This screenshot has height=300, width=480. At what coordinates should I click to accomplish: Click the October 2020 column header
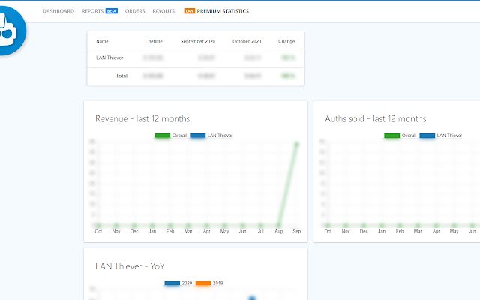pos(247,41)
